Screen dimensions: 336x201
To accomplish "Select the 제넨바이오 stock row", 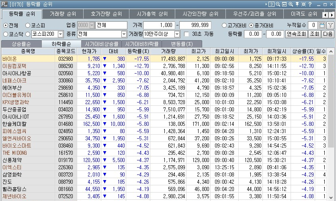I will [x=164, y=196].
